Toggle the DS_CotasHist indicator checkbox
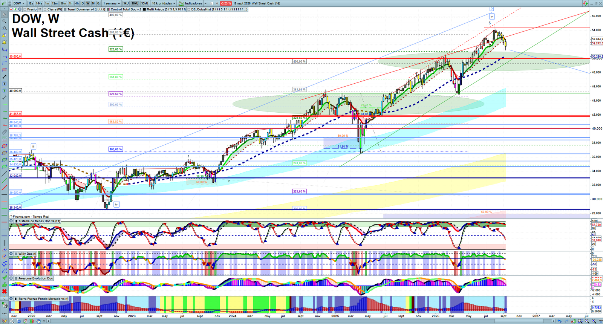The width and height of the screenshot is (603, 324). (189, 9)
